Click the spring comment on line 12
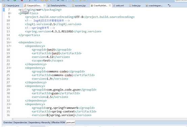 40,28
